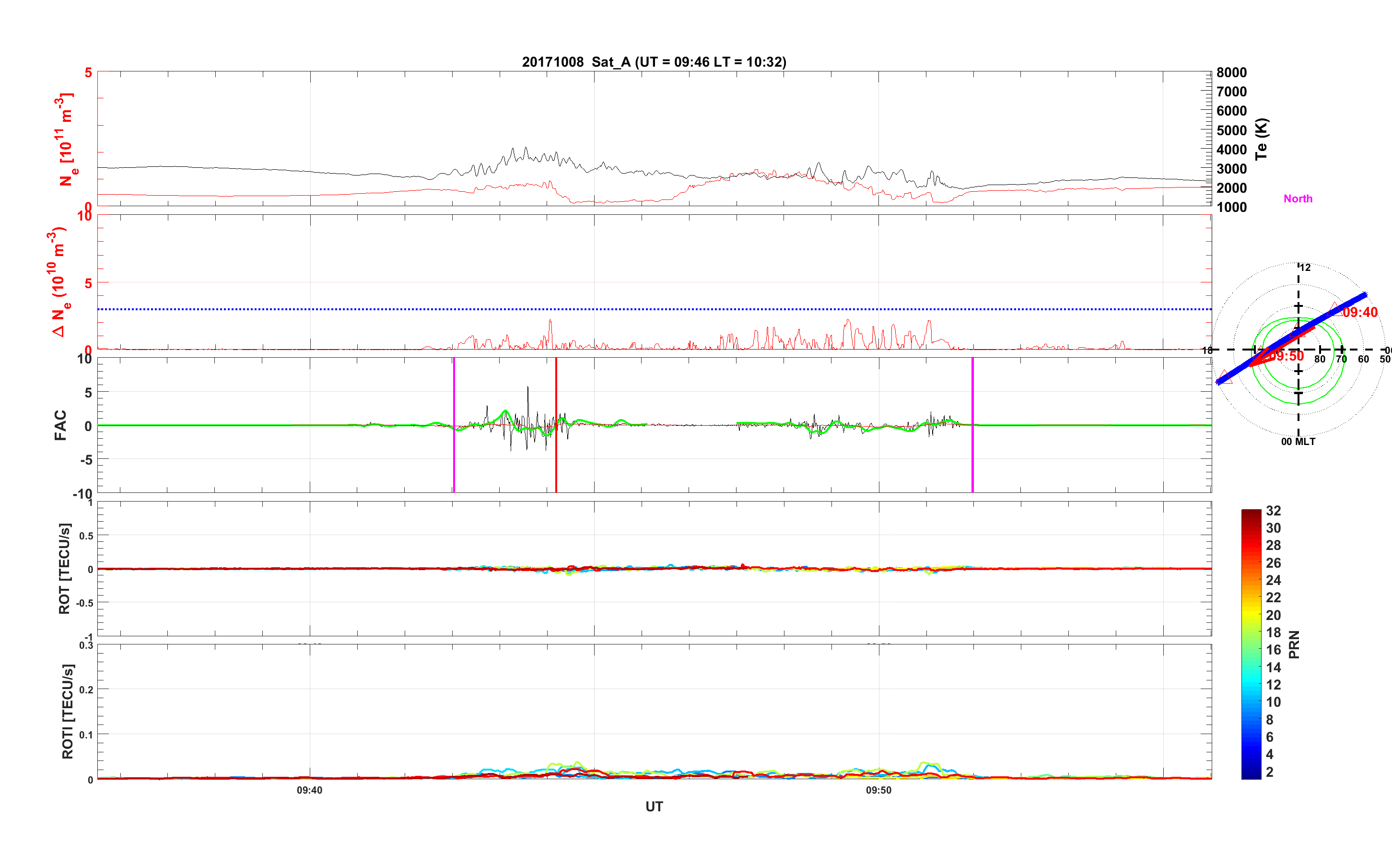Screen dimensions: 1392x842
Task: Click the Te (K) right axis label
Action: 1262,139
